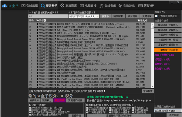Click the 提交举报 button

tap(174, 115)
